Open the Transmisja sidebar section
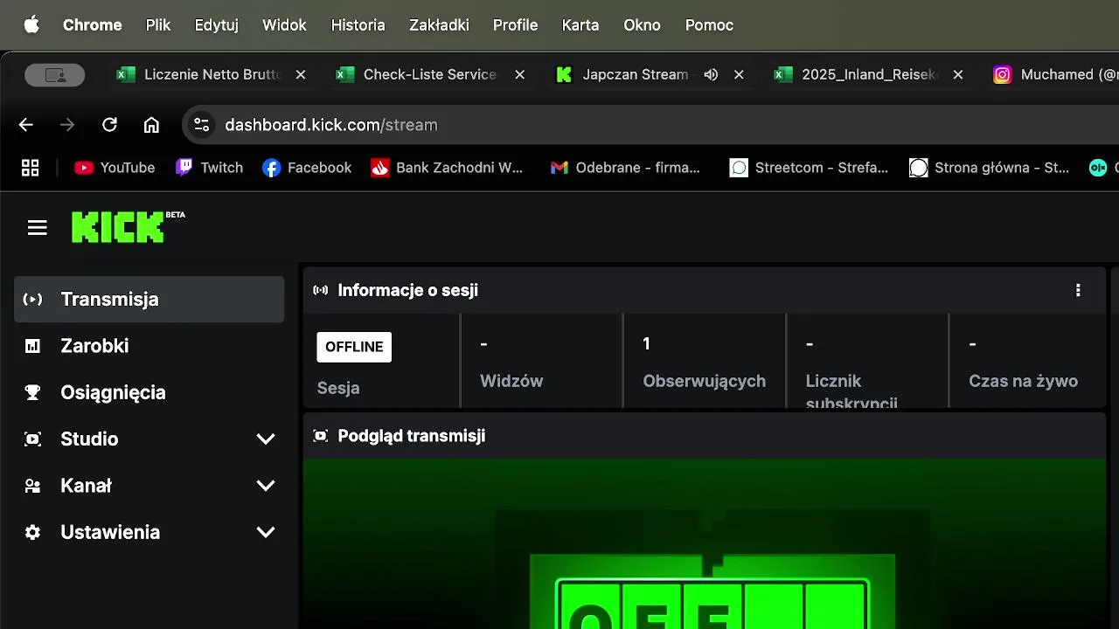Image resolution: width=1119 pixels, height=629 pixels. (149, 300)
